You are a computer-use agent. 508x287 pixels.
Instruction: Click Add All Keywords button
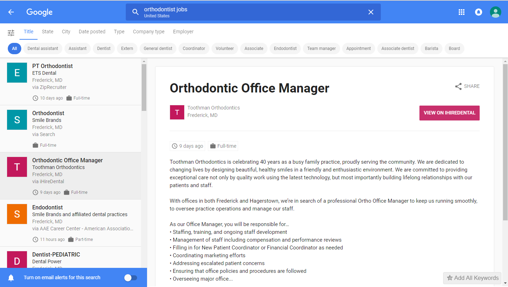[472, 278]
